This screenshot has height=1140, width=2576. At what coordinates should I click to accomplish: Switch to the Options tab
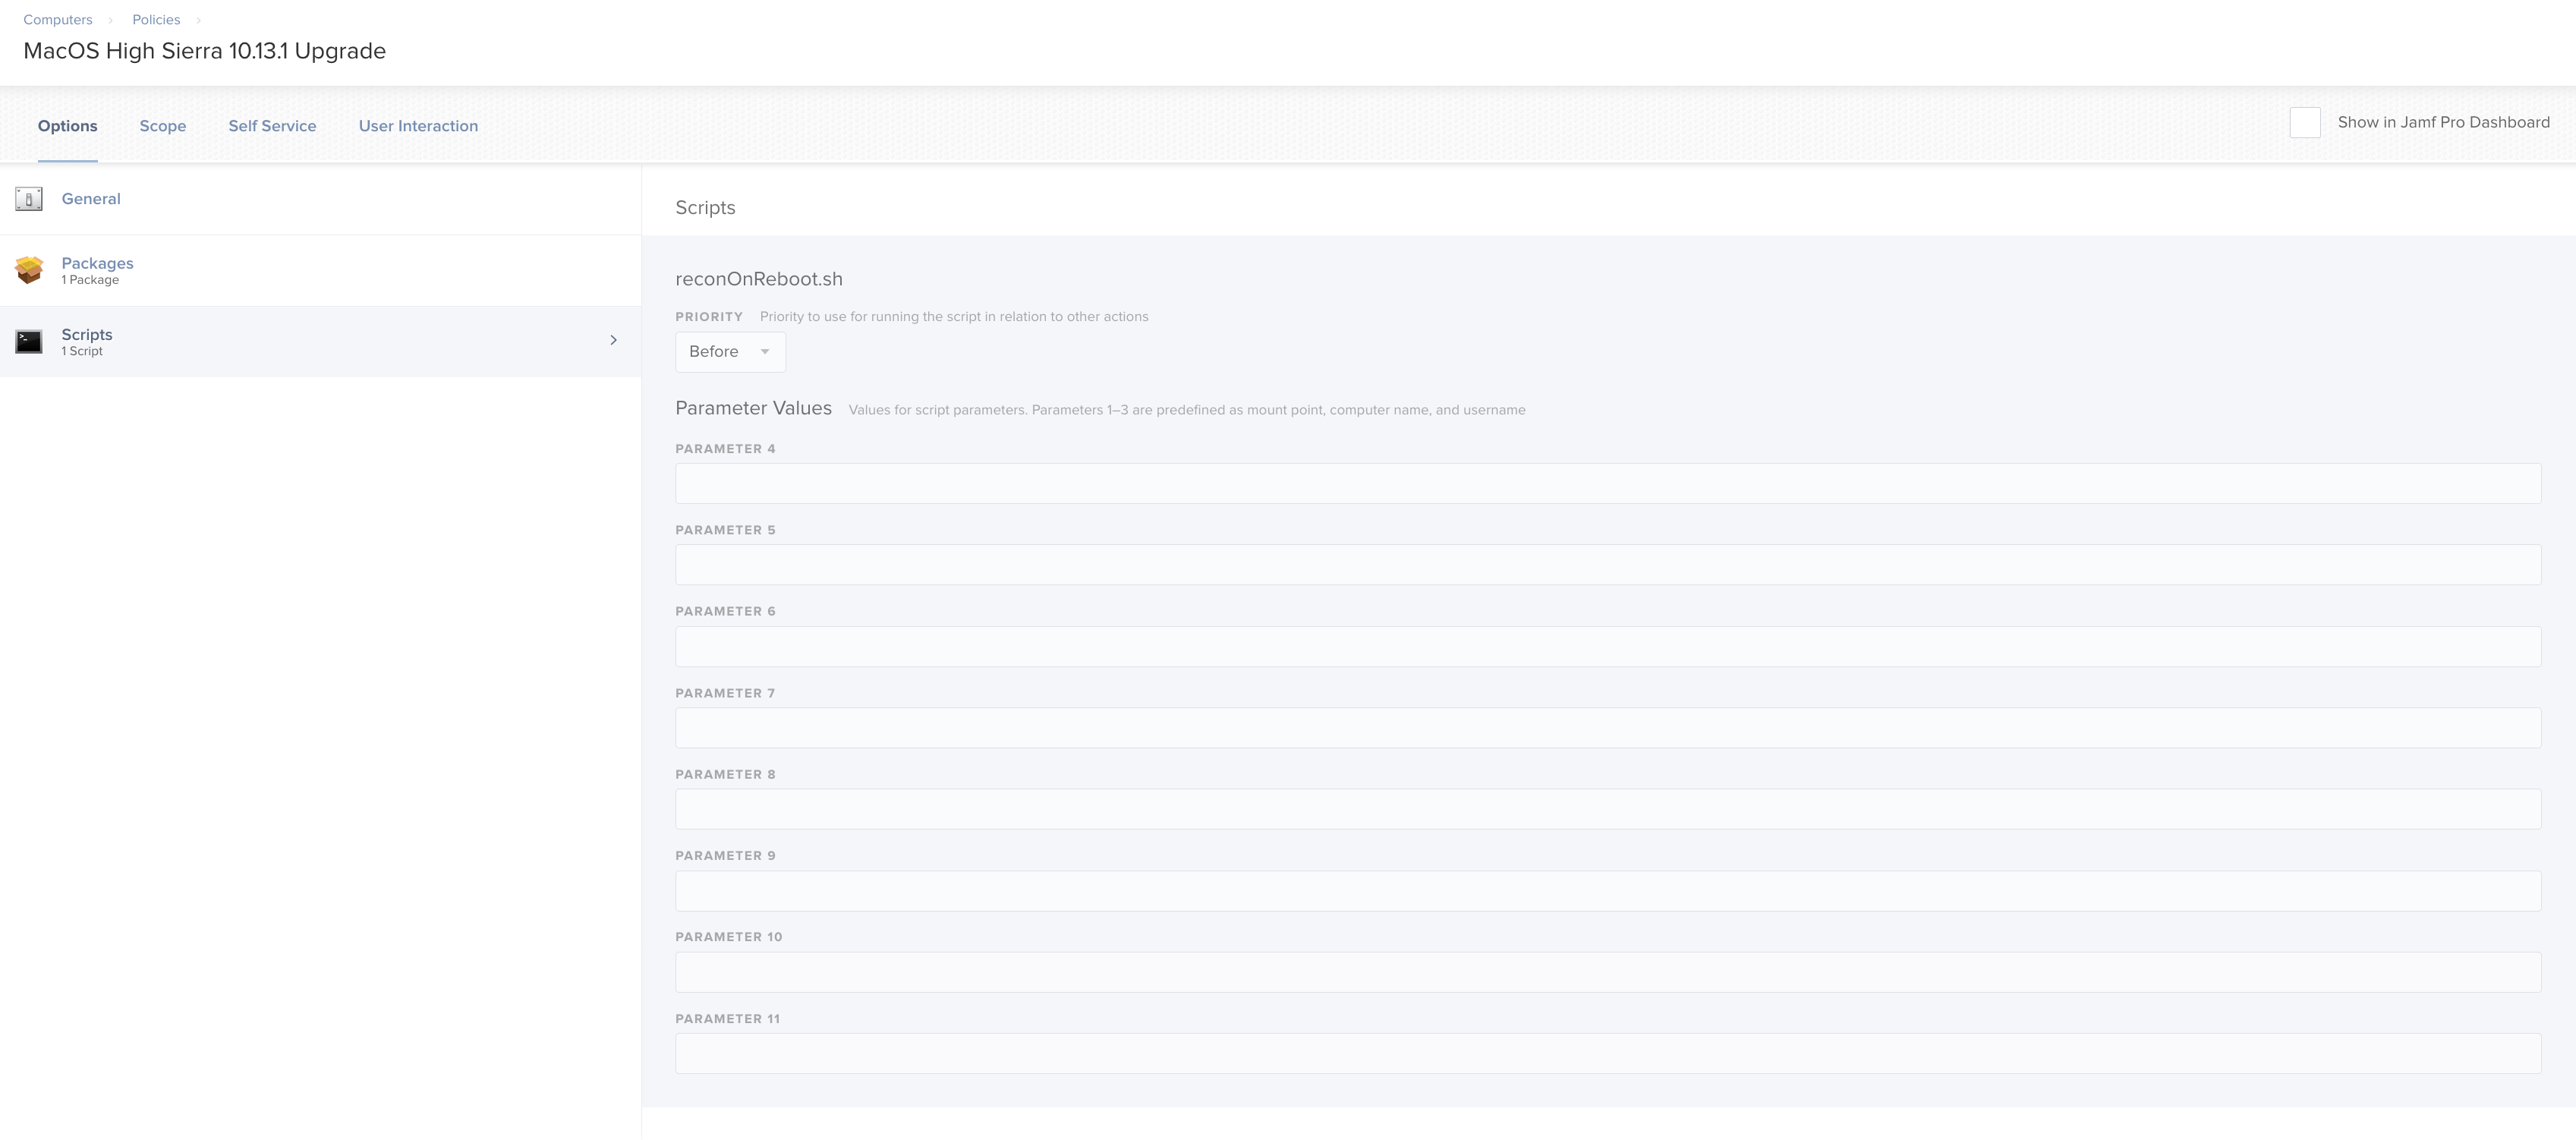click(68, 126)
